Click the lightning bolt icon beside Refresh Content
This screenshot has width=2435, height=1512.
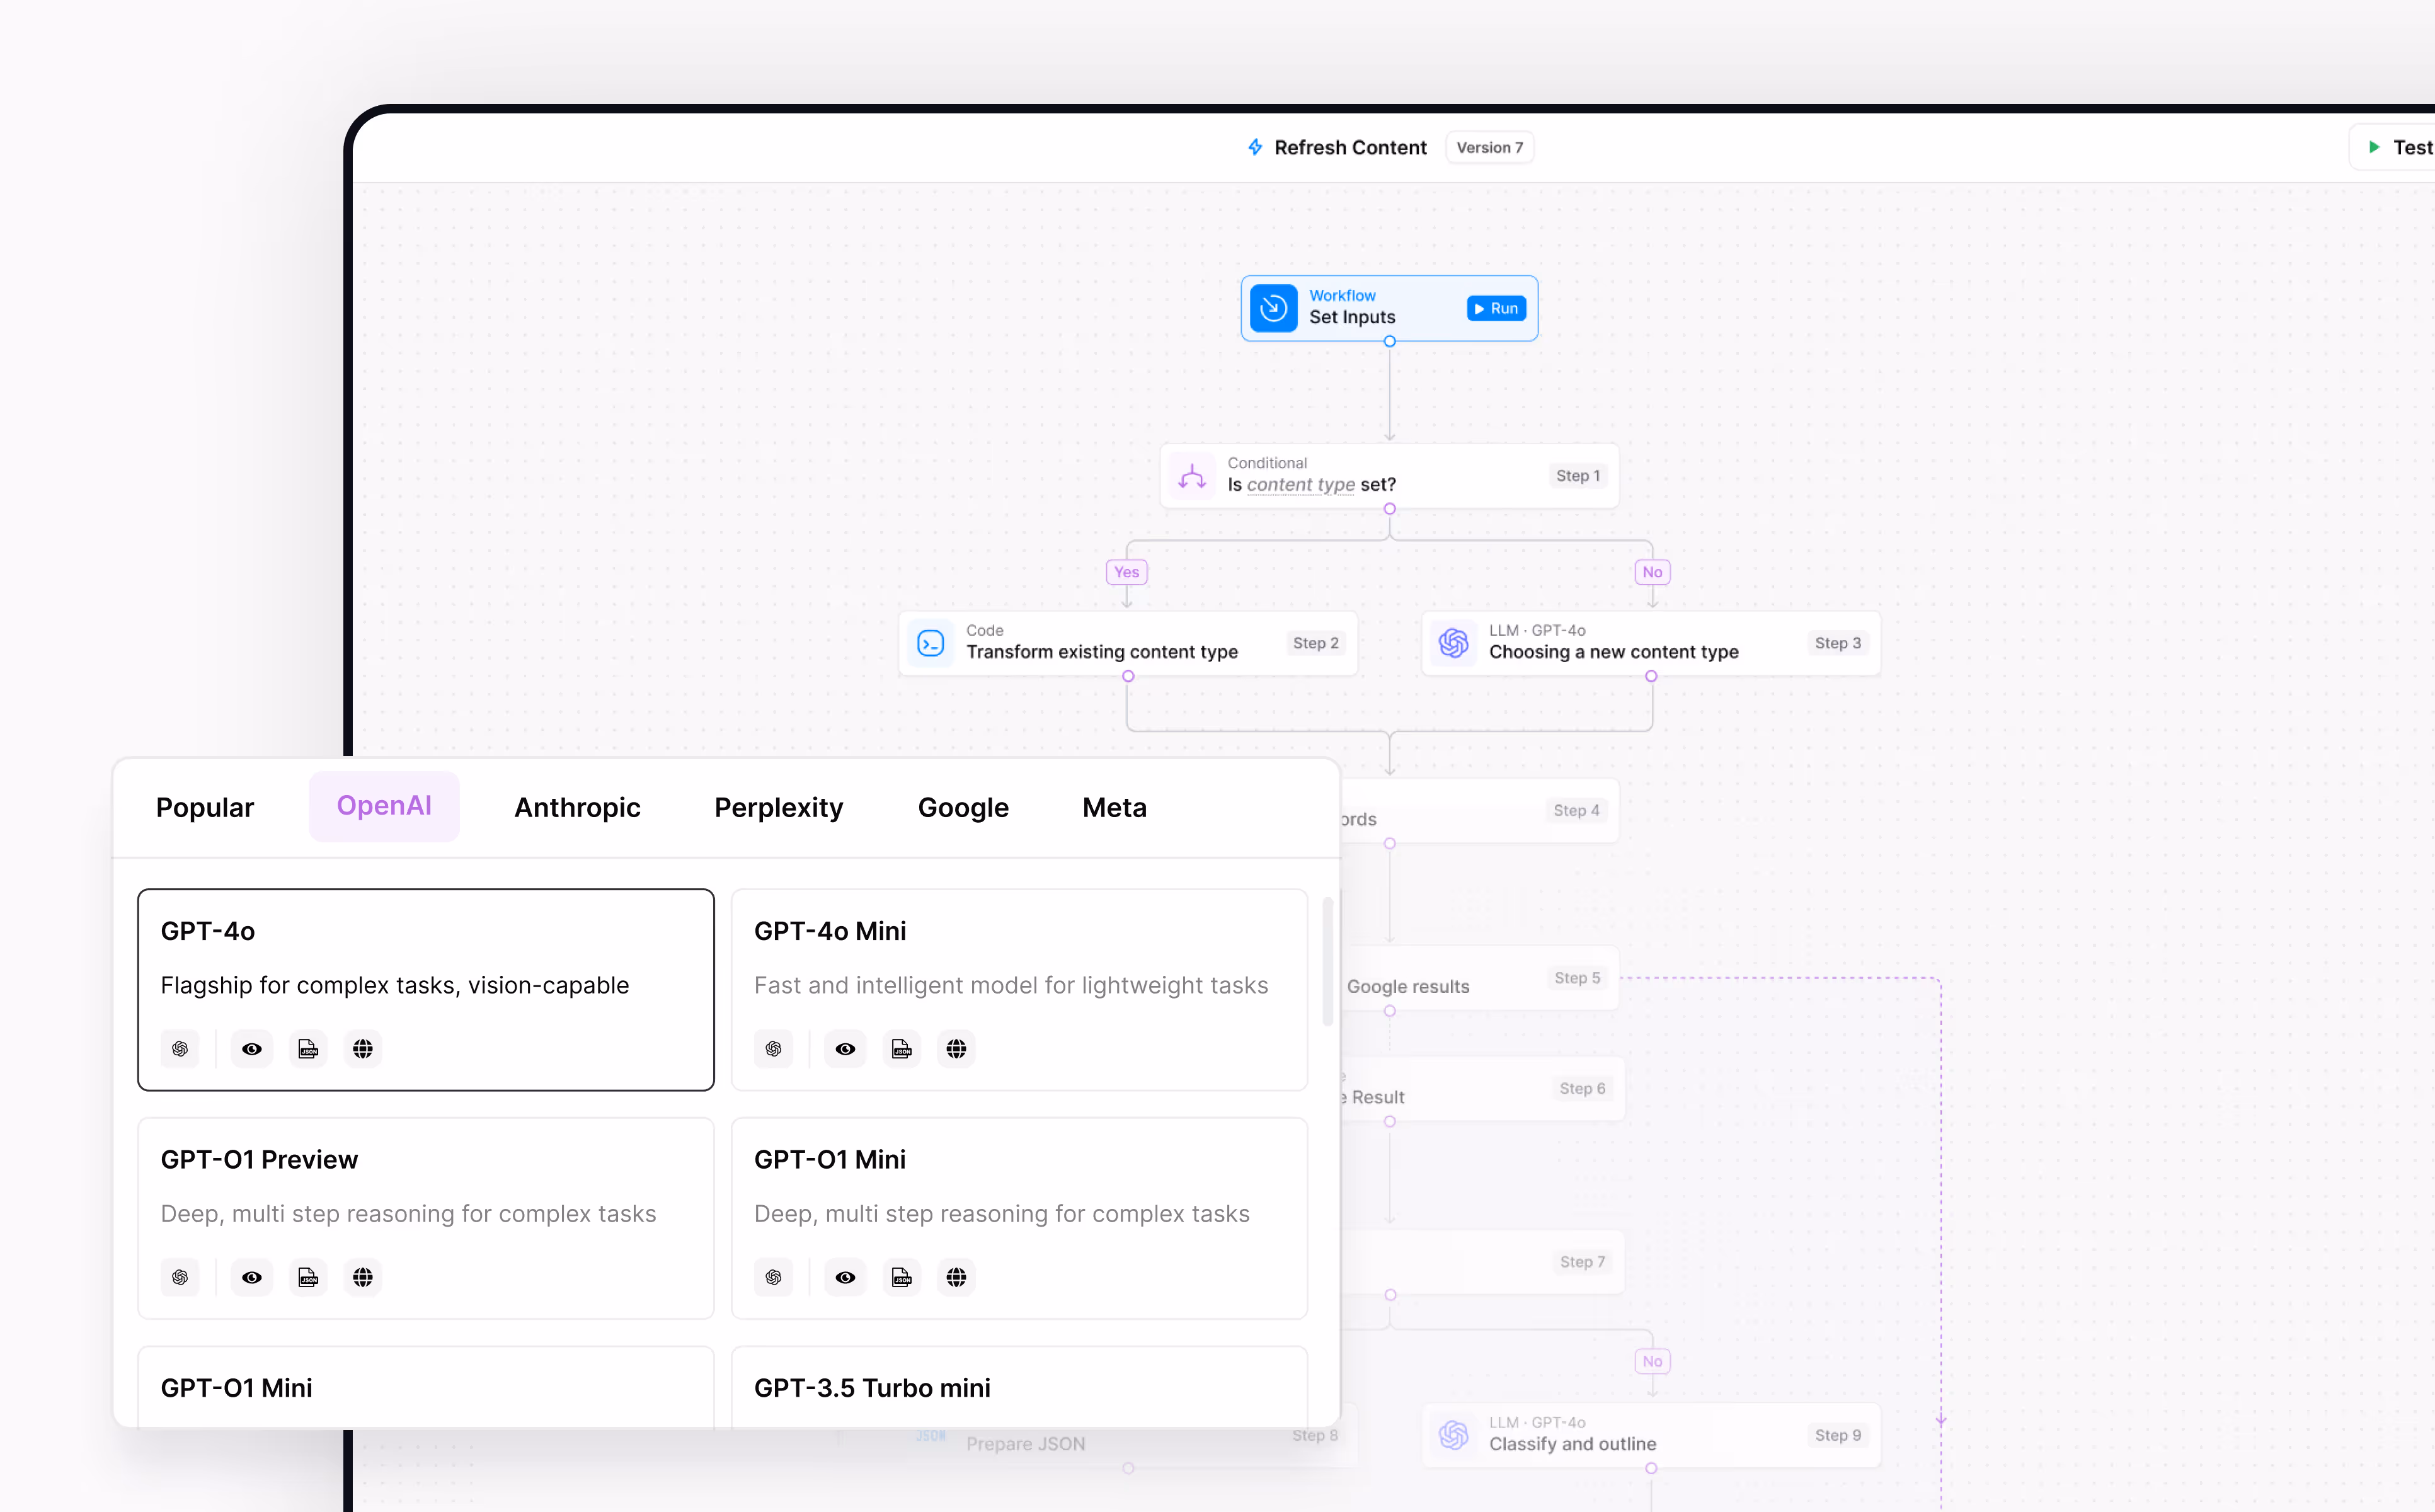(x=1255, y=147)
